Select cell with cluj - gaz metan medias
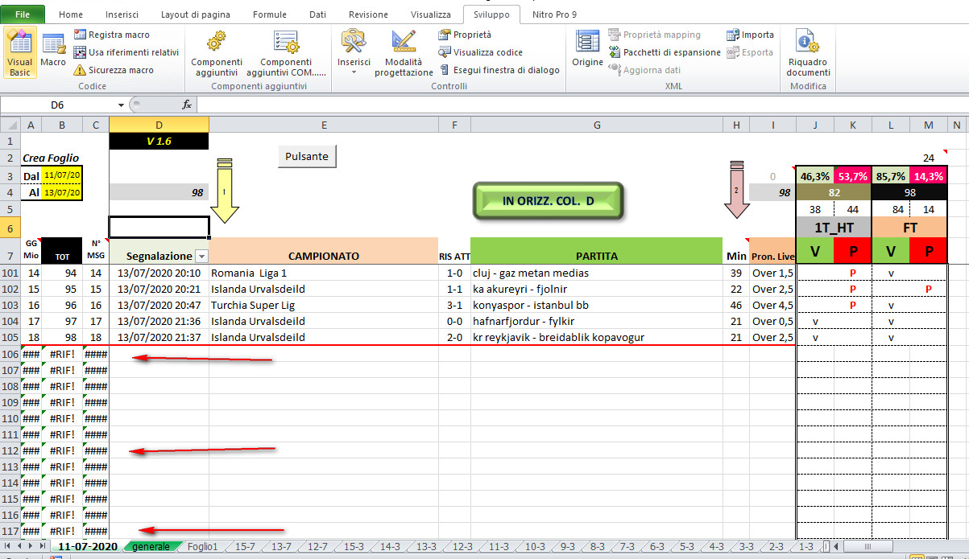969x559 pixels. pos(596,273)
